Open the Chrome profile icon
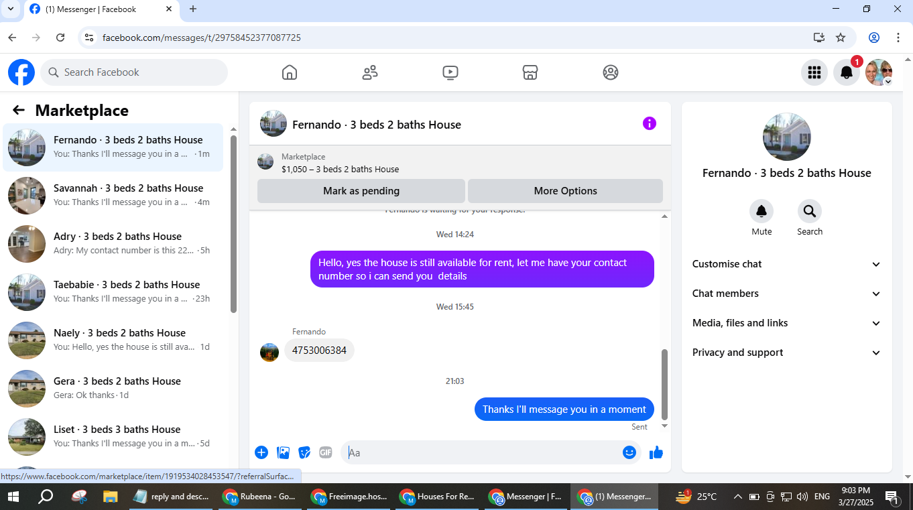 tap(874, 38)
